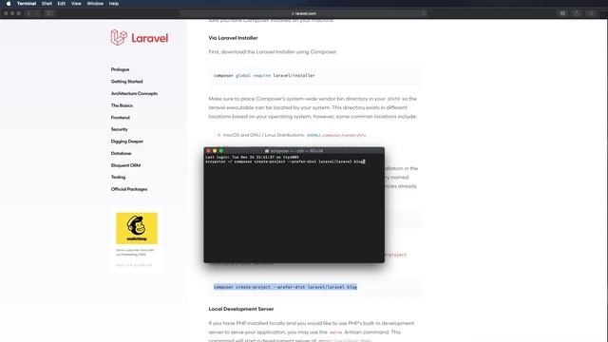Expand the Getting Started sidebar section
Image resolution: width=608 pixels, height=342 pixels.
click(x=126, y=82)
